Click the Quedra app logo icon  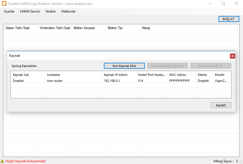coord(4,4)
